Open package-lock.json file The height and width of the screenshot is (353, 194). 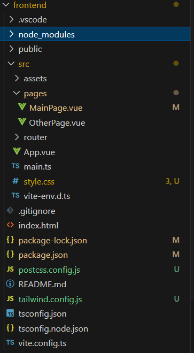coord(53,241)
